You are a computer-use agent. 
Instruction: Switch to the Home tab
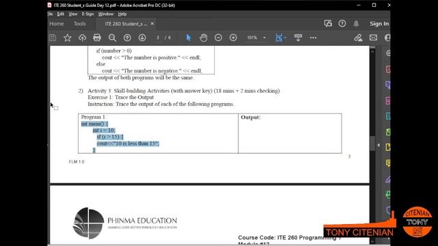[57, 24]
